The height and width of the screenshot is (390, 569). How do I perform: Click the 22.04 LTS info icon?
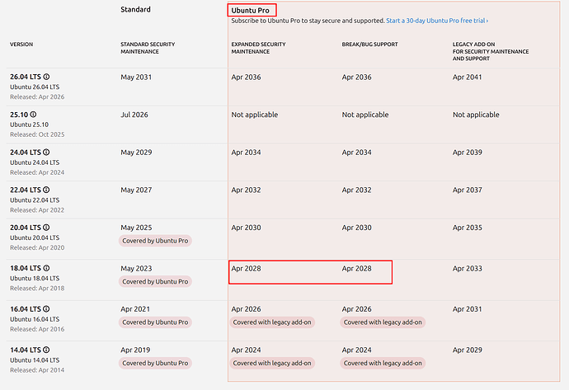coord(46,190)
